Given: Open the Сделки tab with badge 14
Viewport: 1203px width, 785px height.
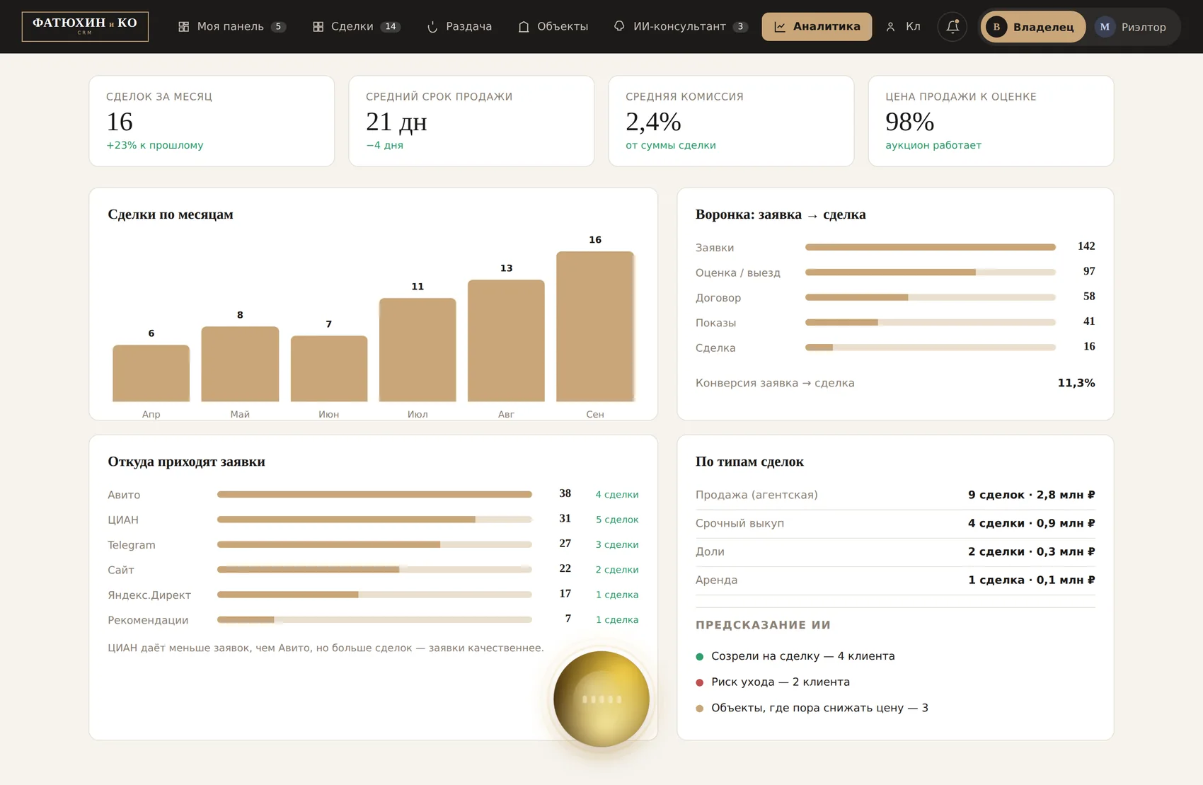Looking at the screenshot, I should 357,27.
